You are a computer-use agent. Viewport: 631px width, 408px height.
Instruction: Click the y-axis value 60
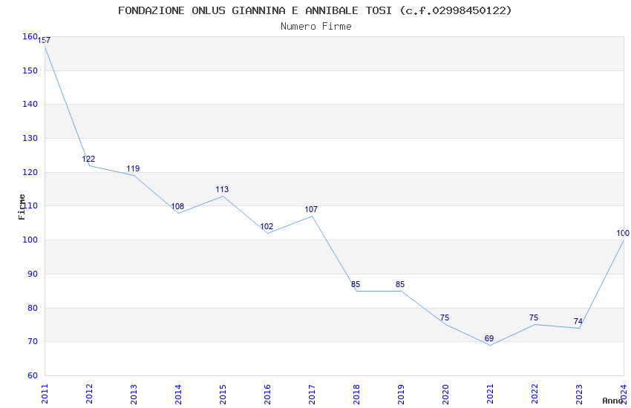[x=33, y=376]
